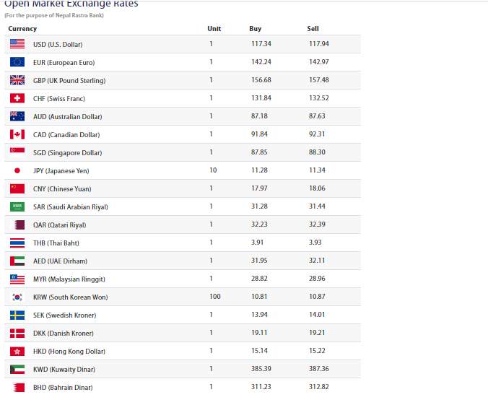Click USD sell rate 117.94
The image size is (488, 405).
318,44
